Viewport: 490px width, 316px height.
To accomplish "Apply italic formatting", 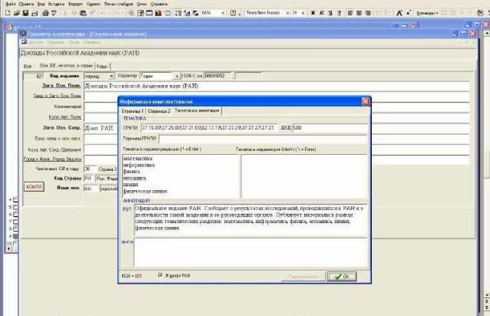I will 322,13.
